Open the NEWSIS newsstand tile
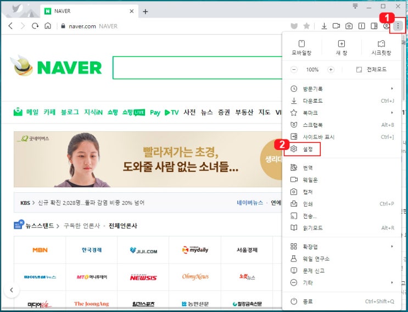 pyautogui.click(x=143, y=277)
